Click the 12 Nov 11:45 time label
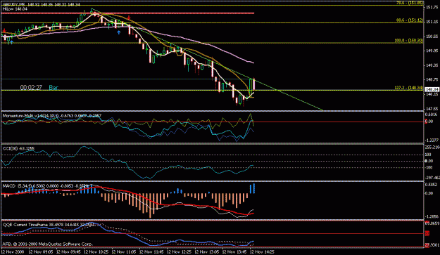The image size is (440, 255). (151, 251)
